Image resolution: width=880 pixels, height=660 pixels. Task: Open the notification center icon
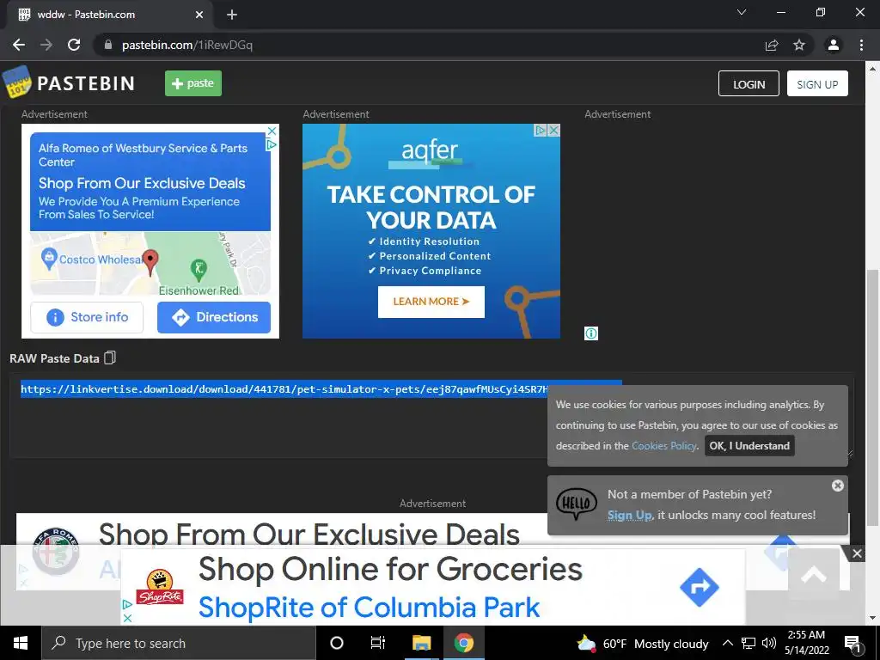[x=852, y=644]
